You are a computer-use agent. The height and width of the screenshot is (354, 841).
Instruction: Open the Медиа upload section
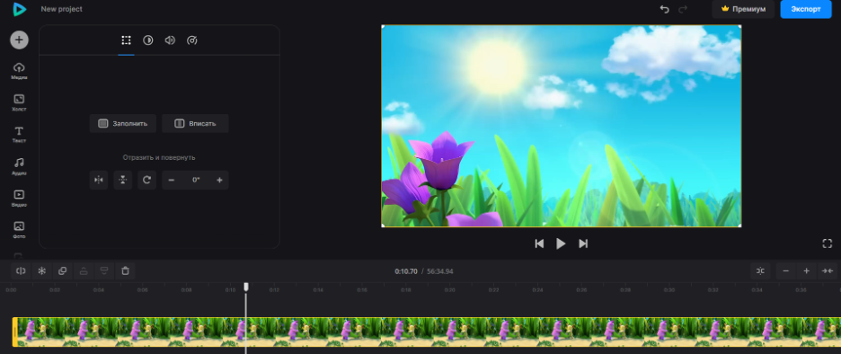pyautogui.click(x=19, y=71)
